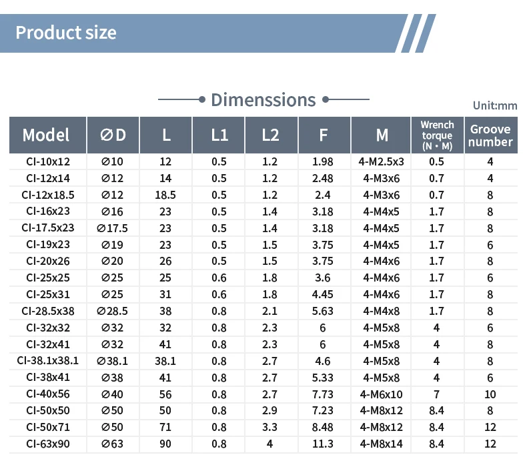Click F value '8.48'
Image resolution: width=527 pixels, height=473 pixels.
click(323, 427)
